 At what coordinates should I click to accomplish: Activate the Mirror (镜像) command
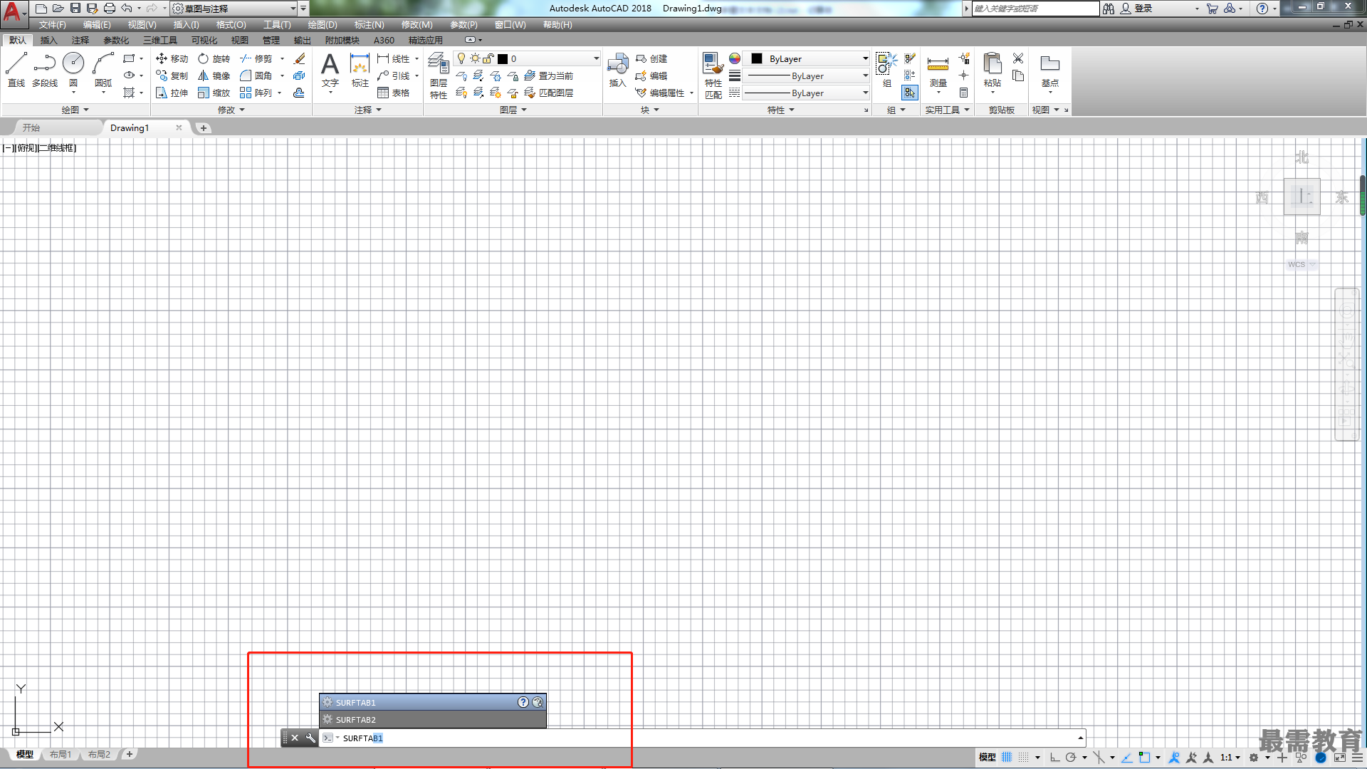(214, 75)
